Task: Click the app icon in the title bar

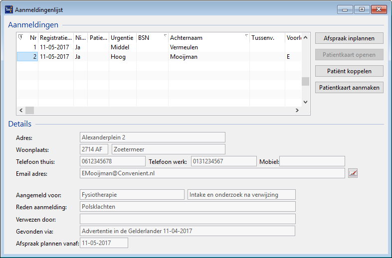Action: 8,9
